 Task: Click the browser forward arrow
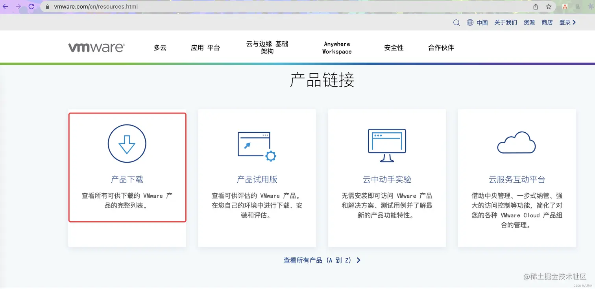pos(18,7)
